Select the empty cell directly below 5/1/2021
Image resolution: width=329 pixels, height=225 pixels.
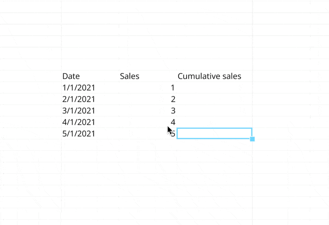pos(79,145)
